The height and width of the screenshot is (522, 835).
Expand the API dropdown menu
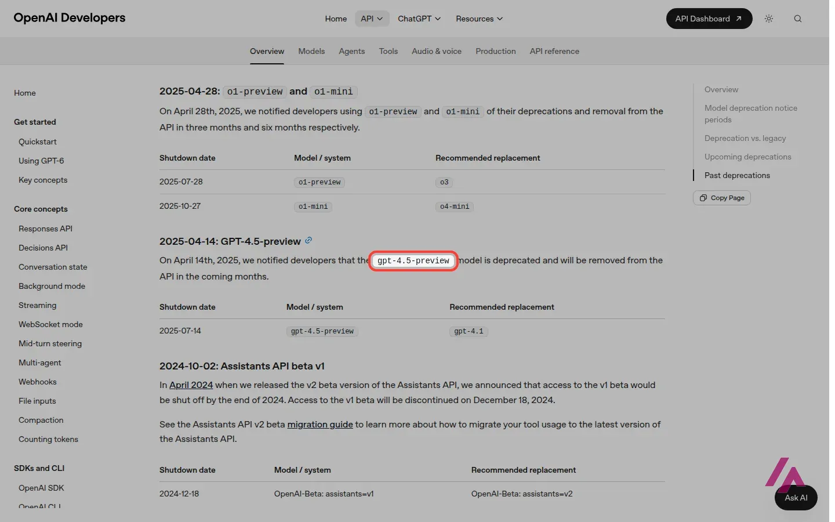[372, 19]
